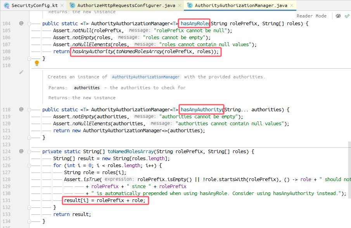Click the 'return result;' statement
Image resolution: width=351 pixels, height=228 pixels.
click(72, 214)
